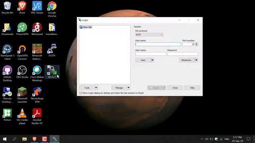The height and width of the screenshot is (143, 255).
Task: Toggle Show Login dialog on startup checkbox
Action: point(80,93)
